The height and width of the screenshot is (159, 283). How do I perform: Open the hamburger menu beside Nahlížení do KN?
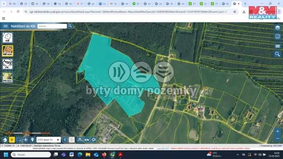tap(5, 26)
